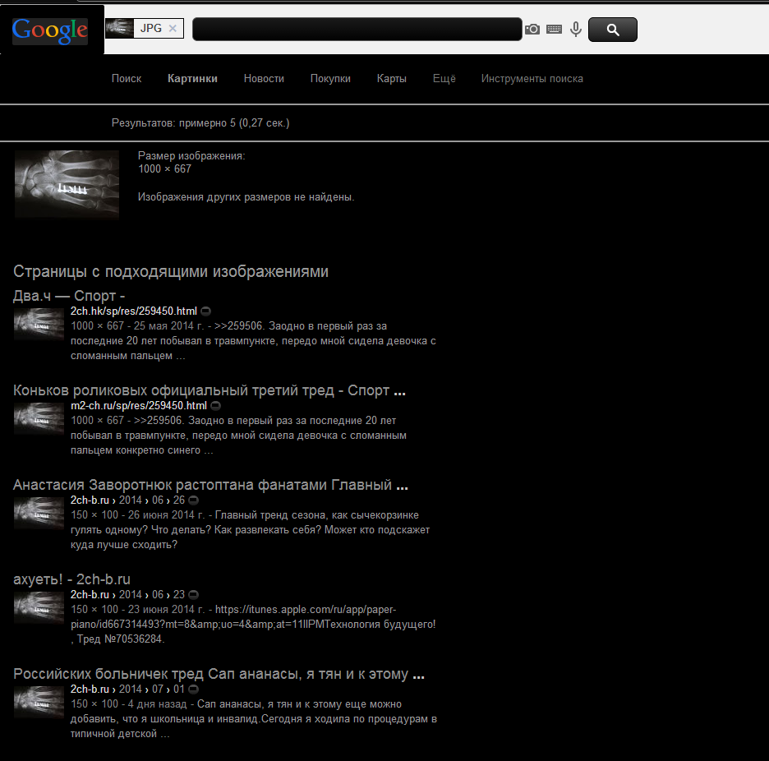Click the 2ch-b.ru › 2014 › 06 › 23 URL

(x=127, y=595)
